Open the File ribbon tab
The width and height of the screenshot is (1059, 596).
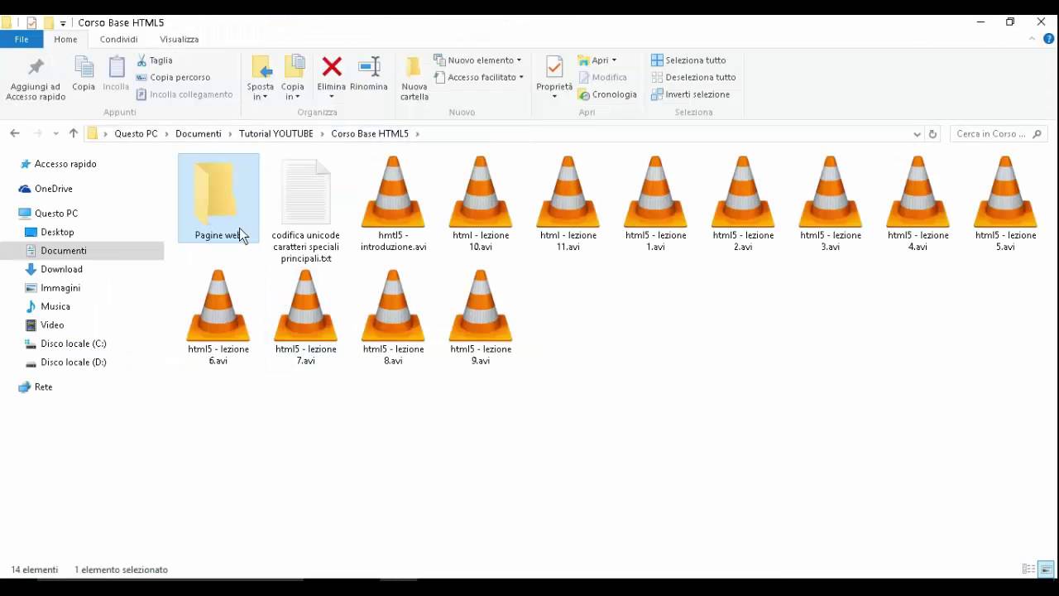click(22, 39)
